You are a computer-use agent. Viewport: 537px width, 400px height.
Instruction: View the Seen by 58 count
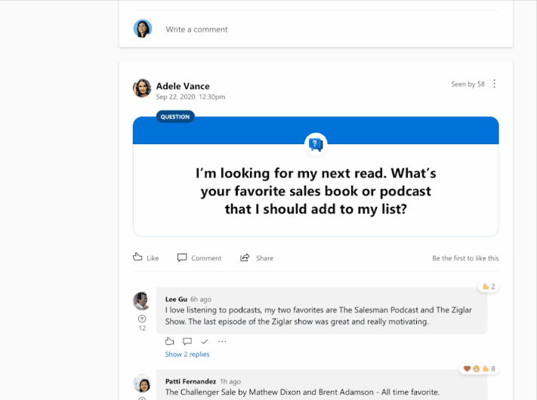[468, 85]
